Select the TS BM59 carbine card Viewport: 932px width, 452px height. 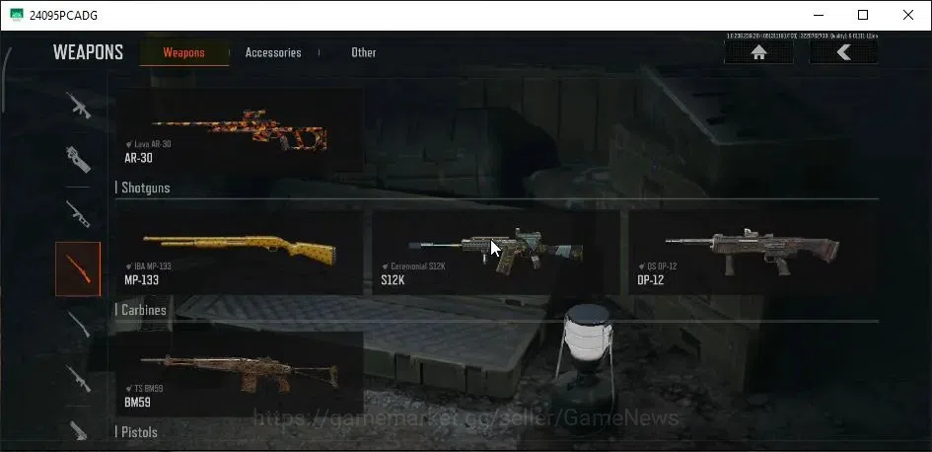coord(239,374)
